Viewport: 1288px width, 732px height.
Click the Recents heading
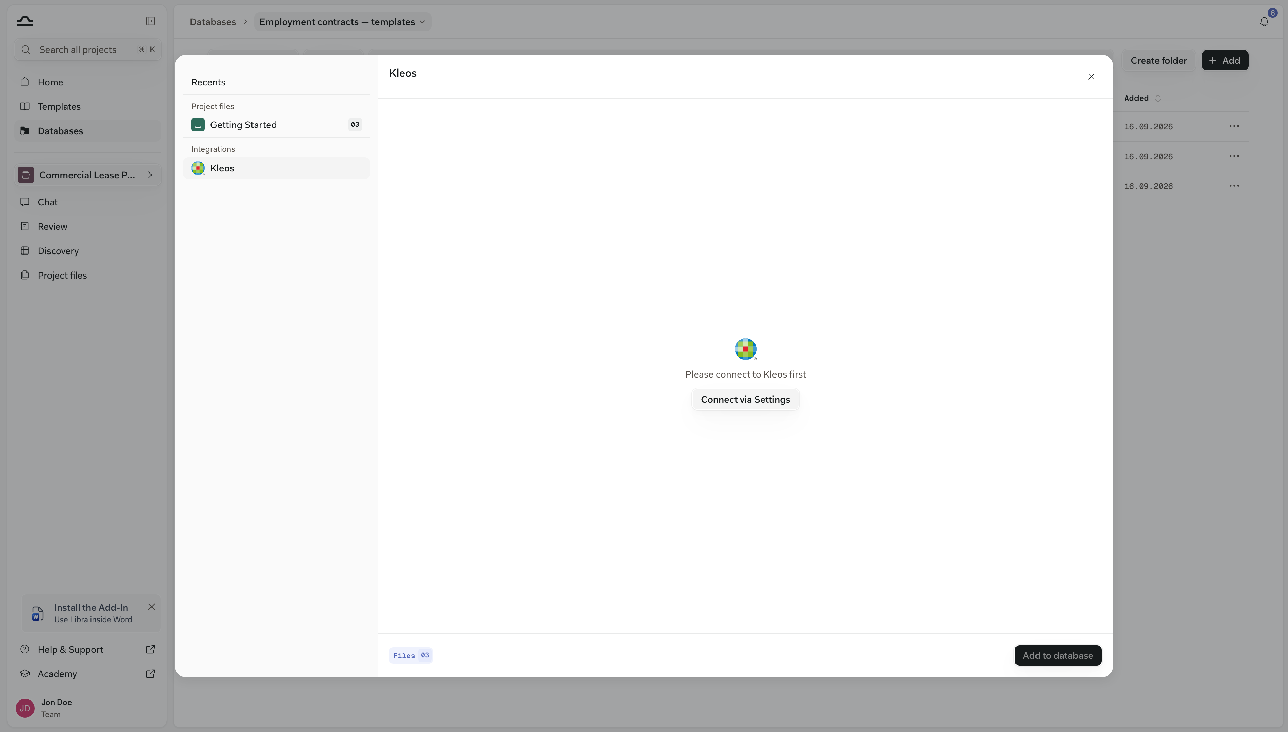coord(208,82)
